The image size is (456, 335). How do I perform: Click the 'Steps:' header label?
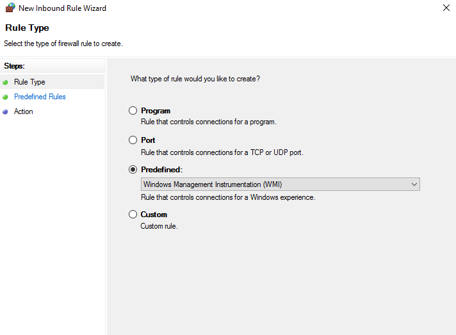point(14,66)
